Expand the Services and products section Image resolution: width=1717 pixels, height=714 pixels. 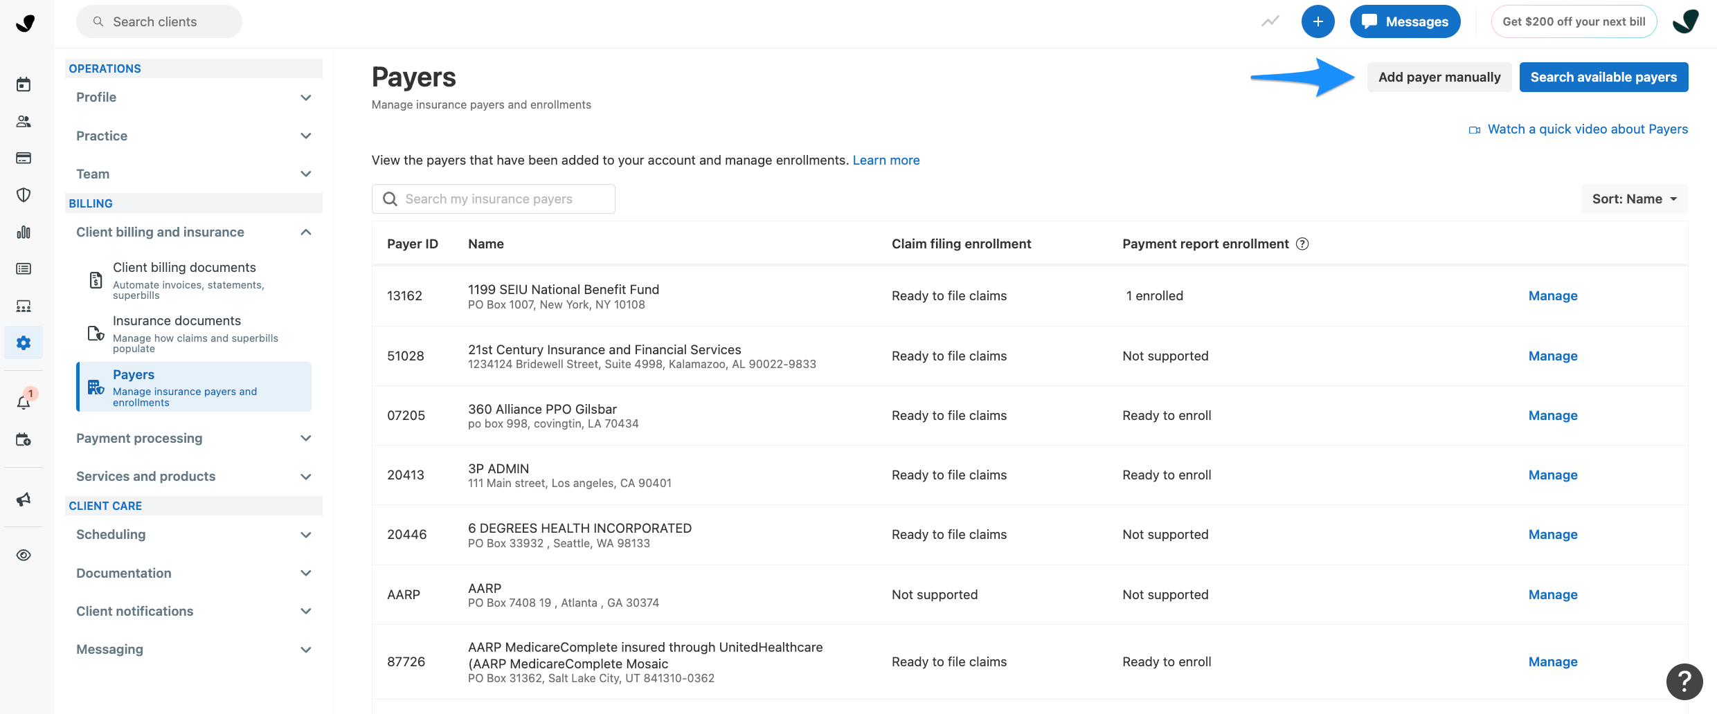[194, 476]
